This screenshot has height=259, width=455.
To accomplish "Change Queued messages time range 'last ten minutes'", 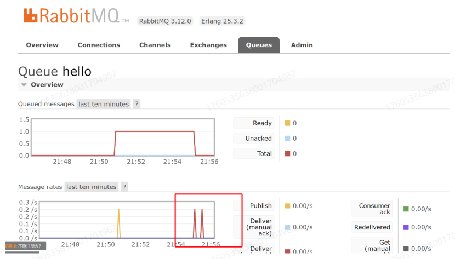I will click(x=104, y=104).
